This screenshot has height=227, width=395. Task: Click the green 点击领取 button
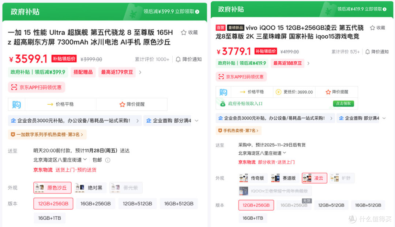343,104
